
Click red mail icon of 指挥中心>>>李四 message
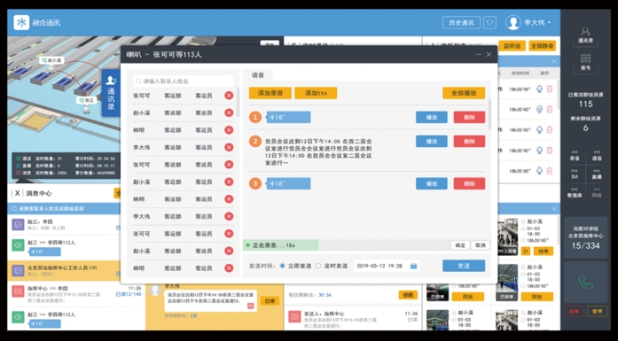coord(18,291)
